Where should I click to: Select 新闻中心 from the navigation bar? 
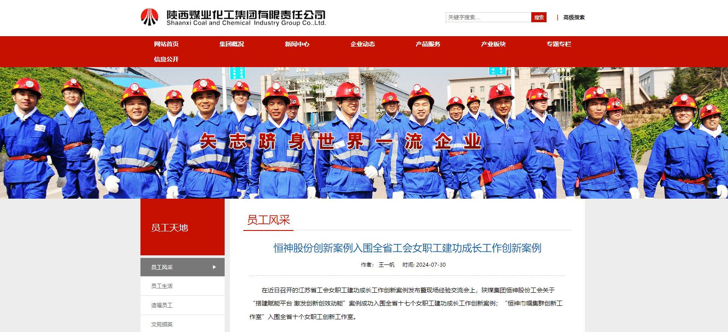pos(297,44)
